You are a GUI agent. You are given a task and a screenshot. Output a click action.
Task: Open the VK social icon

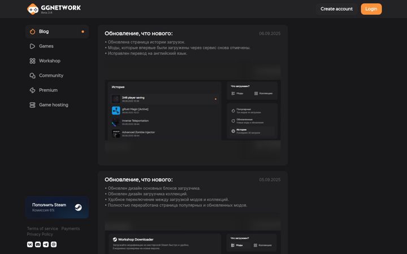coord(30,244)
